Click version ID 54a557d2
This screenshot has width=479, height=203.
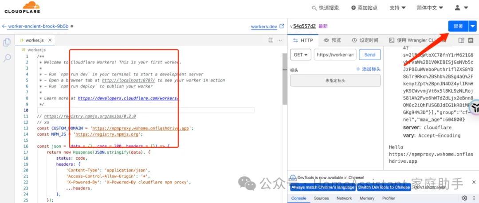(x=304, y=26)
